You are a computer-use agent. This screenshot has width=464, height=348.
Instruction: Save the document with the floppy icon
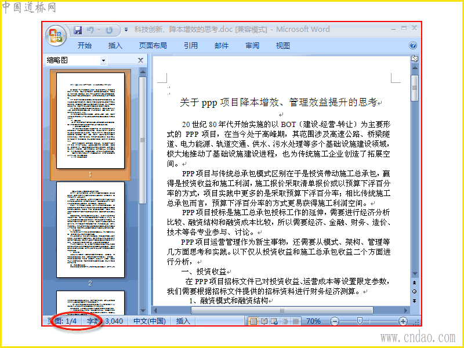tap(78, 30)
